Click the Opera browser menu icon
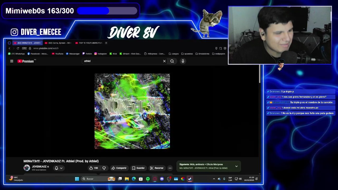 tap(10, 43)
